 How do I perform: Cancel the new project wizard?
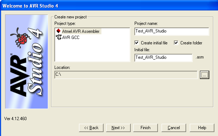(x=174, y=128)
